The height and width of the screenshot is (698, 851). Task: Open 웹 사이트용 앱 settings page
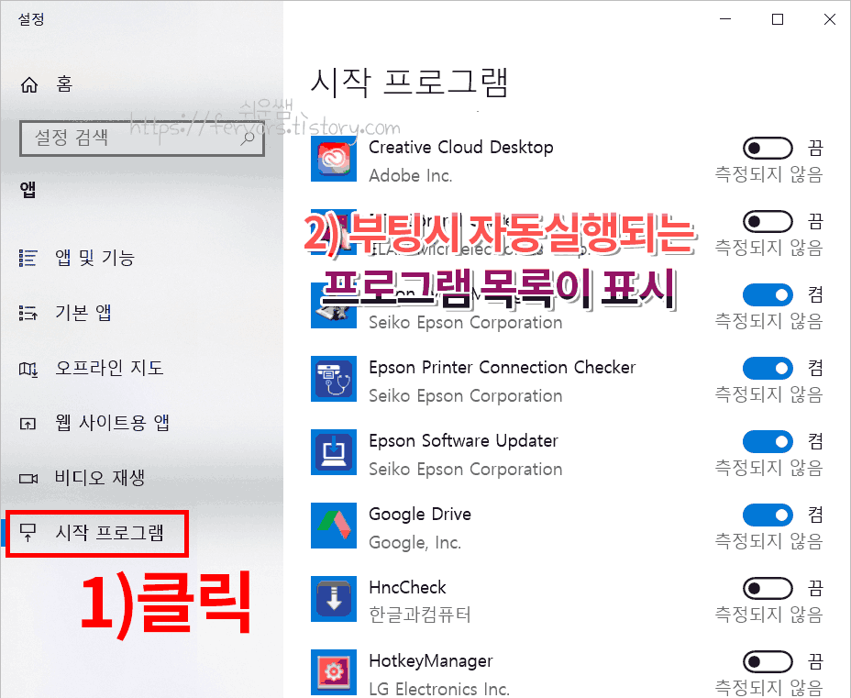pyautogui.click(x=94, y=423)
